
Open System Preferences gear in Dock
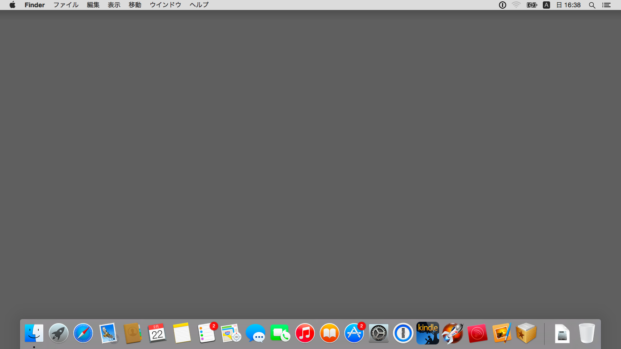pyautogui.click(x=379, y=333)
